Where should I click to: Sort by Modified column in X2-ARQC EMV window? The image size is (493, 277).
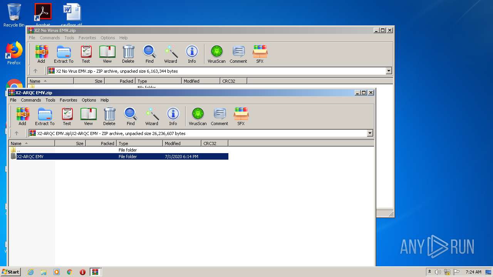point(182,144)
